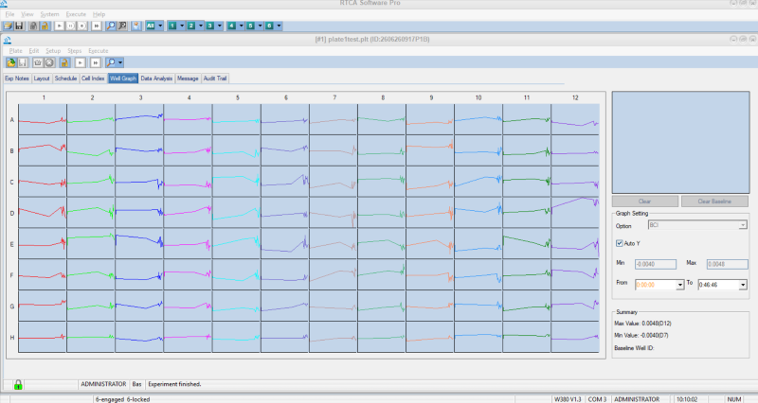Image resolution: width=758 pixels, height=403 pixels.
Task: Click the Min value field
Action: tap(656, 265)
